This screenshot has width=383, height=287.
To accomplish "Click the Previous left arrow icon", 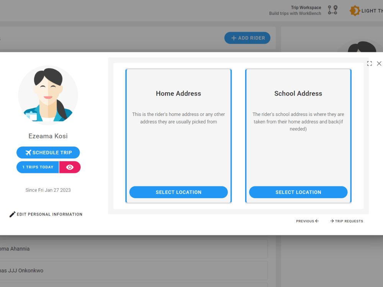I will pyautogui.click(x=317, y=221).
